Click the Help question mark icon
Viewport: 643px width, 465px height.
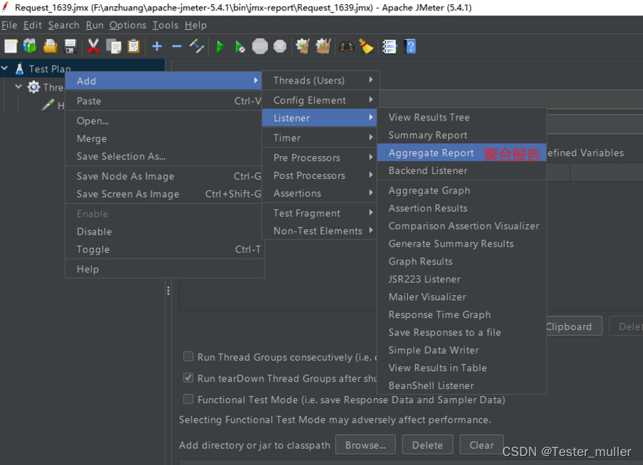click(410, 47)
